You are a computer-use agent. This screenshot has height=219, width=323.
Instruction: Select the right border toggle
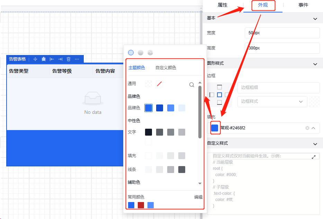(227, 95)
